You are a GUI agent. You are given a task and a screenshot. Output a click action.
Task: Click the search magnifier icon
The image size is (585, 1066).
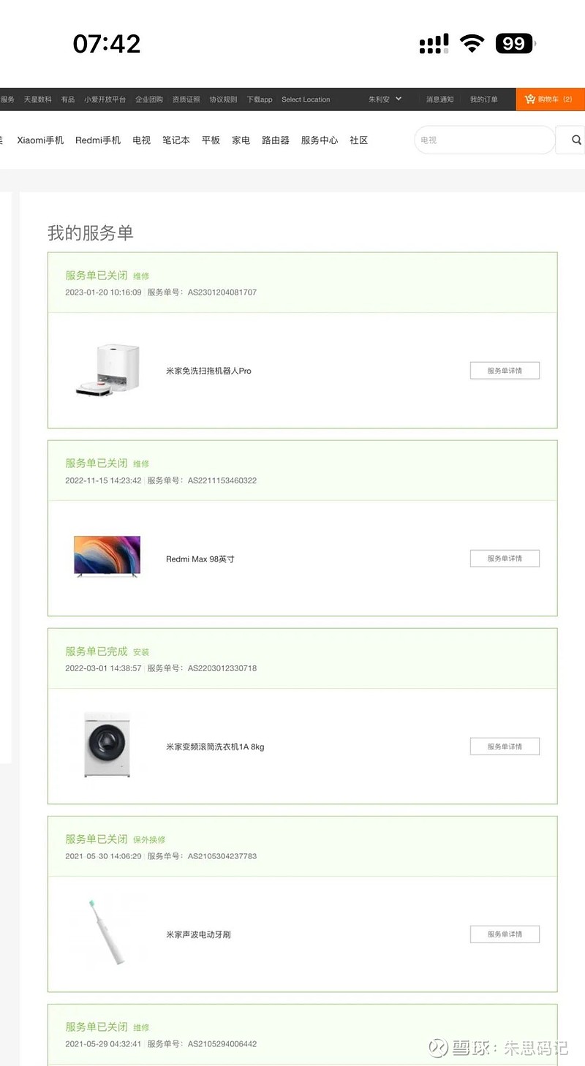(x=576, y=140)
